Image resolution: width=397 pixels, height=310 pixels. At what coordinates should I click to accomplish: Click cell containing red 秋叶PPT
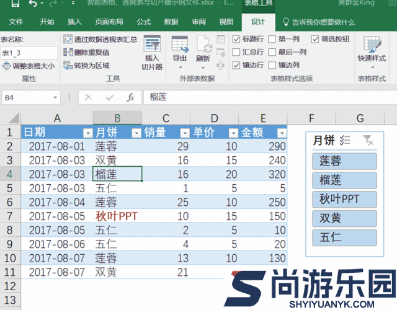pos(117,216)
